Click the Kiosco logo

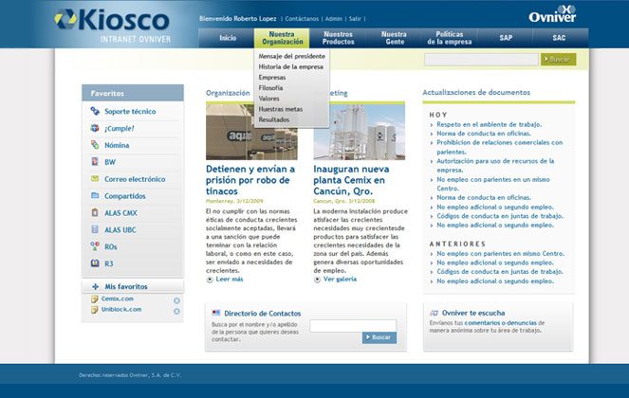tap(112, 24)
